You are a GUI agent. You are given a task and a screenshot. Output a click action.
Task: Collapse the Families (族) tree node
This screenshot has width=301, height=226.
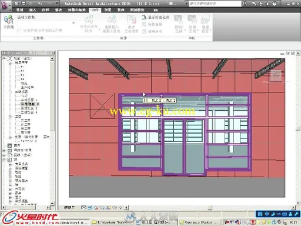pyautogui.click(x=4, y=159)
